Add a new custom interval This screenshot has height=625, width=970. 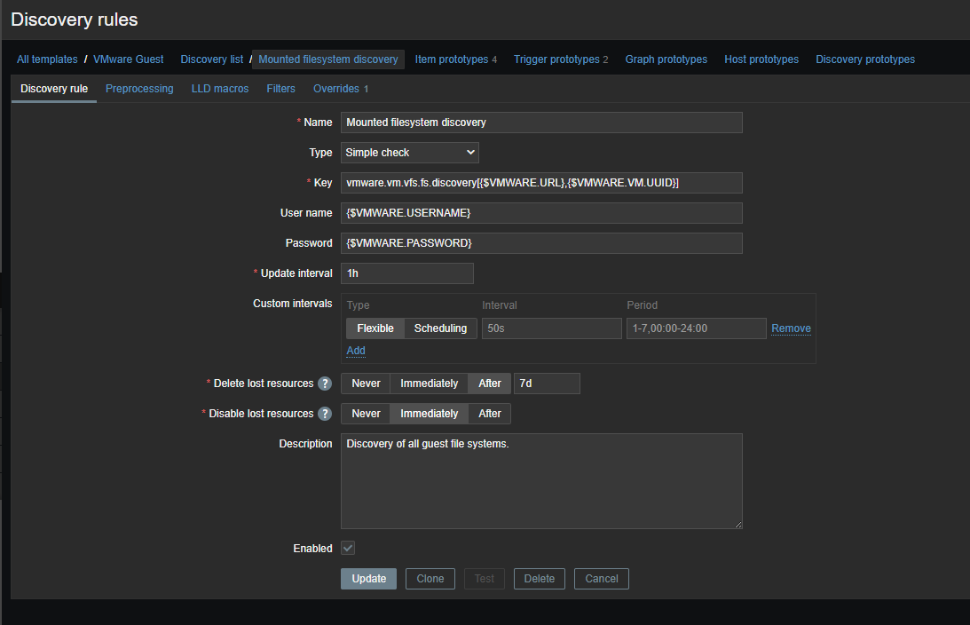click(x=356, y=351)
